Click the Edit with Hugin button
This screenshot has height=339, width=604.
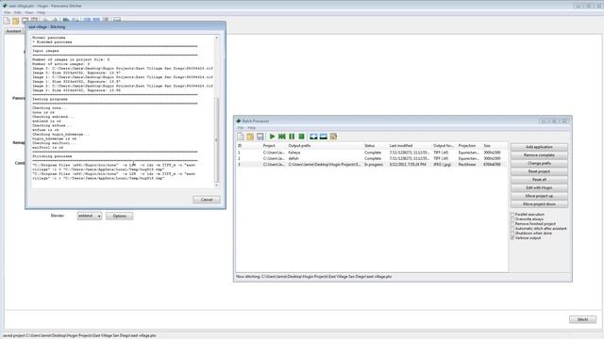[539, 188]
